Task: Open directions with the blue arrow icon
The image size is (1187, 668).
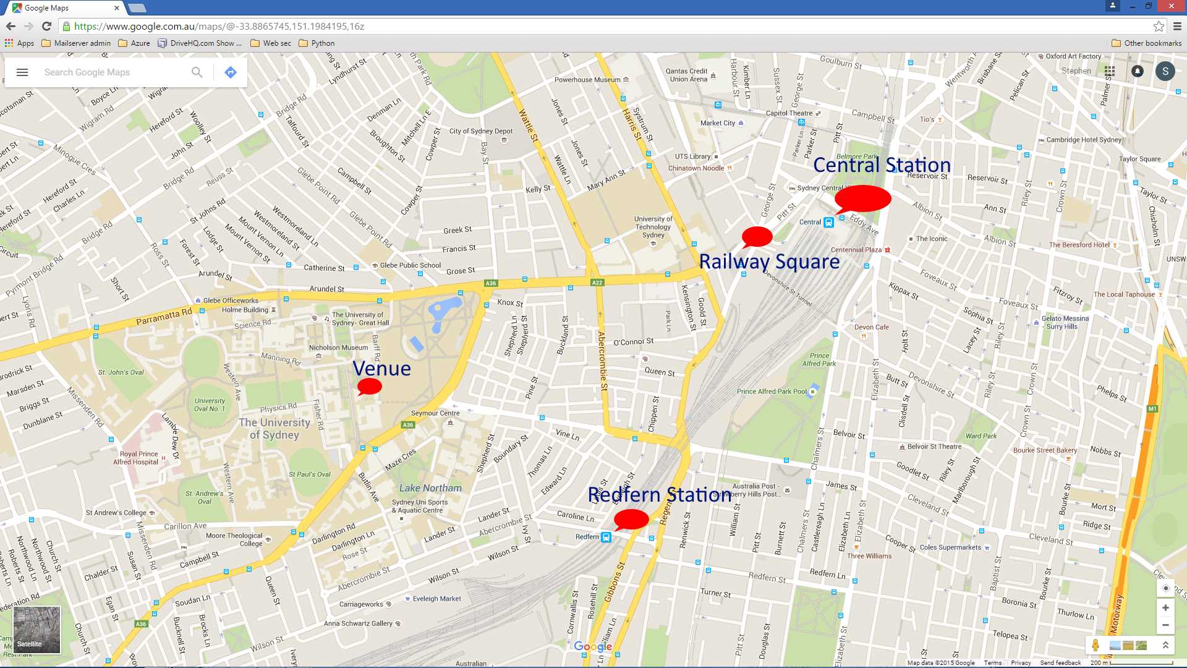Action: coord(231,72)
